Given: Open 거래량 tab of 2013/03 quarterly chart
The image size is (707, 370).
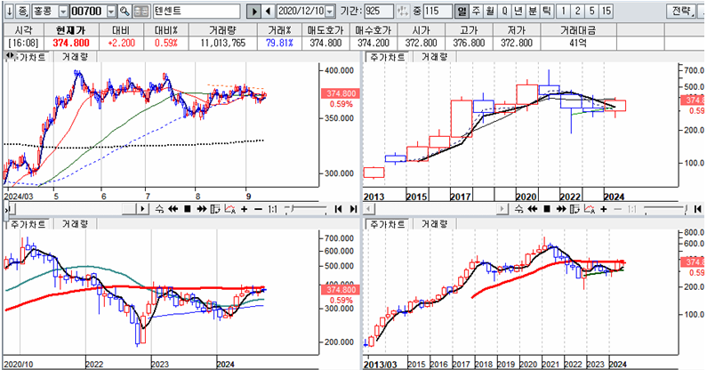Looking at the screenshot, I should point(434,224).
